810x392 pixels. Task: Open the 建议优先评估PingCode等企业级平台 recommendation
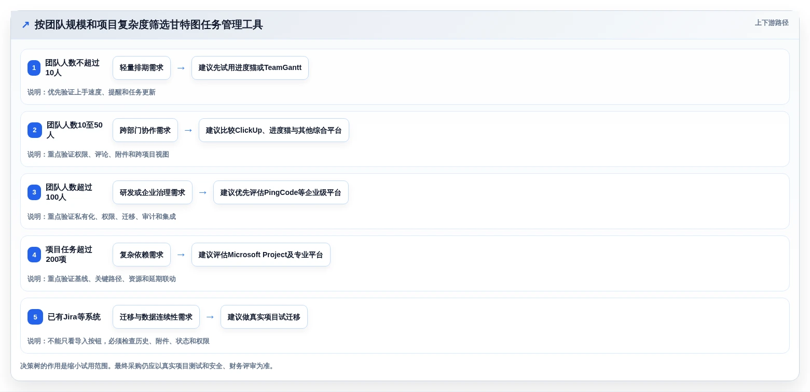pos(281,192)
